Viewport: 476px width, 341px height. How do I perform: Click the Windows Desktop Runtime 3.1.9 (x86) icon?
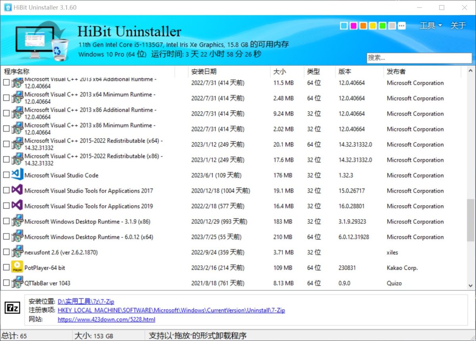pos(17,221)
